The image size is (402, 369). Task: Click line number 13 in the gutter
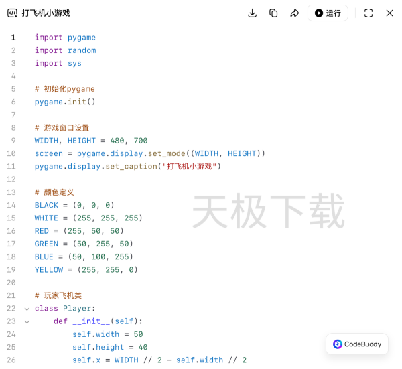point(11,192)
